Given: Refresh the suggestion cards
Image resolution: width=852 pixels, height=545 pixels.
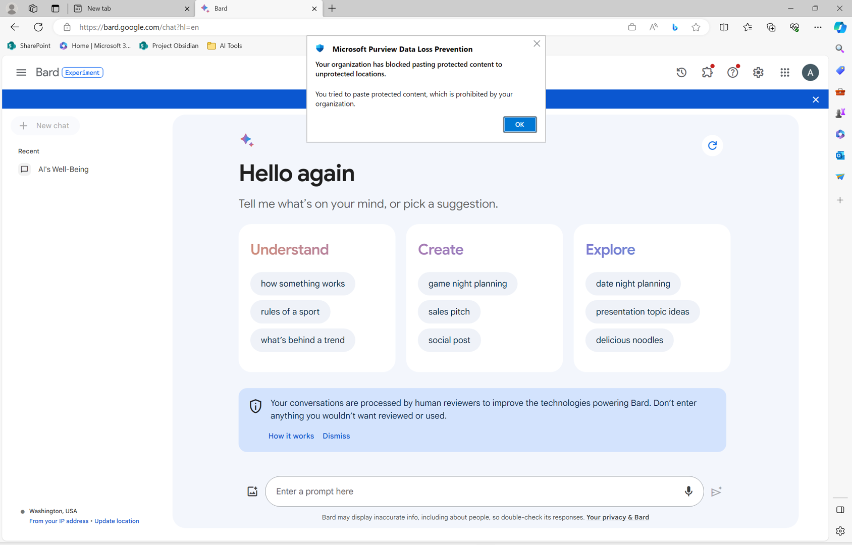Looking at the screenshot, I should (712, 146).
